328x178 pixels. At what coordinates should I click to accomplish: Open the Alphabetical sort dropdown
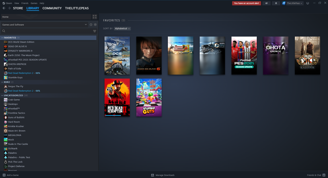(122, 28)
